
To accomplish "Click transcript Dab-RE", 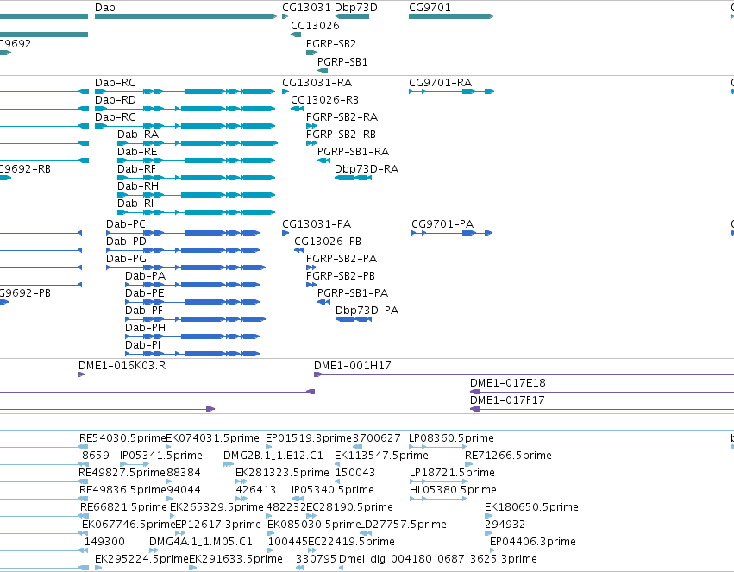I will click(x=196, y=160).
